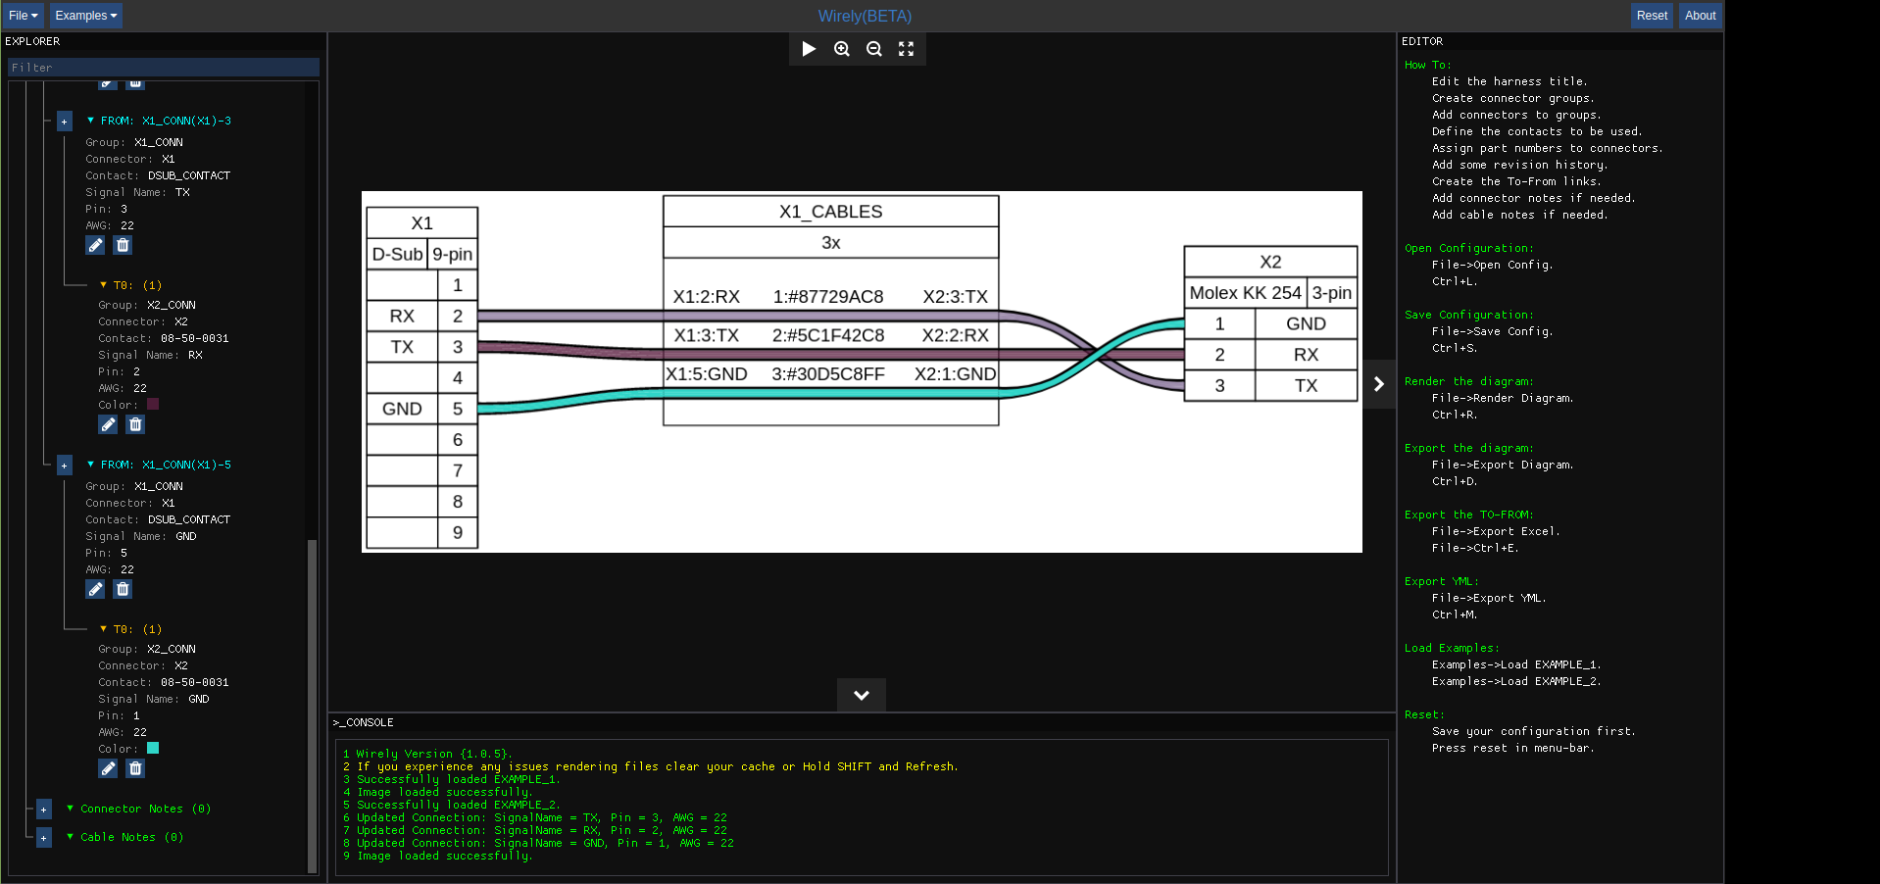Viewport: 1880px width, 884px height.
Task: Click the '3:#30D5C8FF' wire label
Action: click(828, 374)
